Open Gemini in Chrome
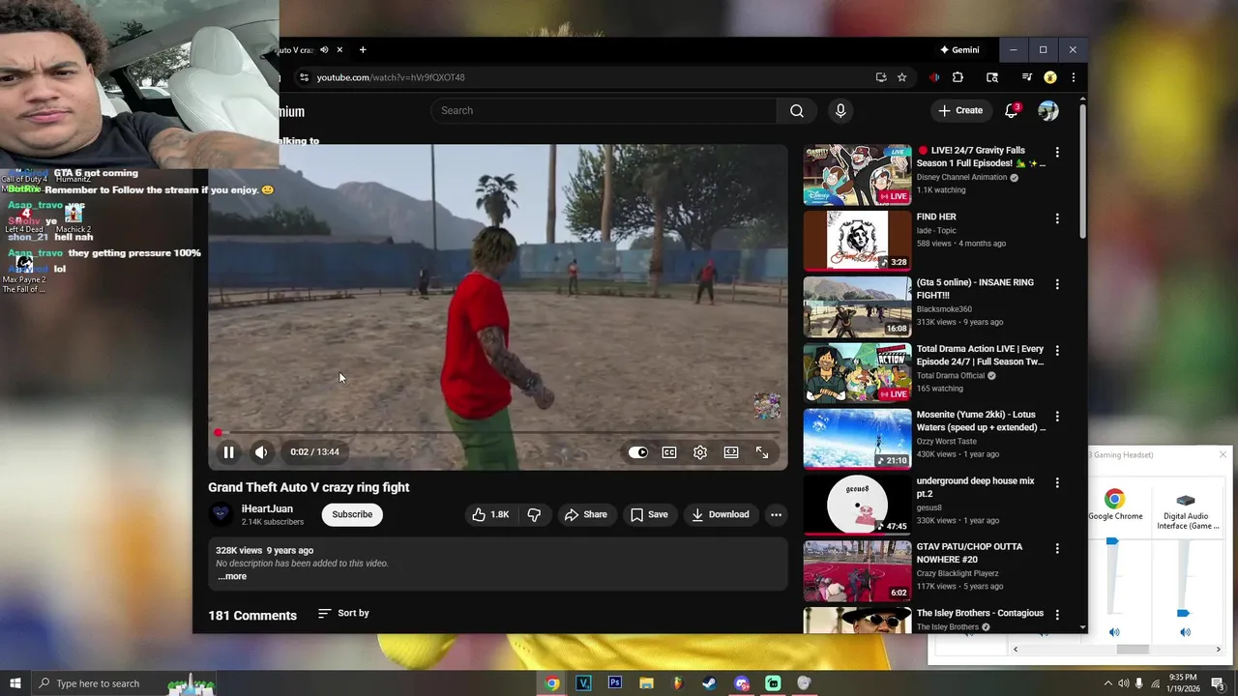Screen dimensions: 1238x696 [x=959, y=49]
